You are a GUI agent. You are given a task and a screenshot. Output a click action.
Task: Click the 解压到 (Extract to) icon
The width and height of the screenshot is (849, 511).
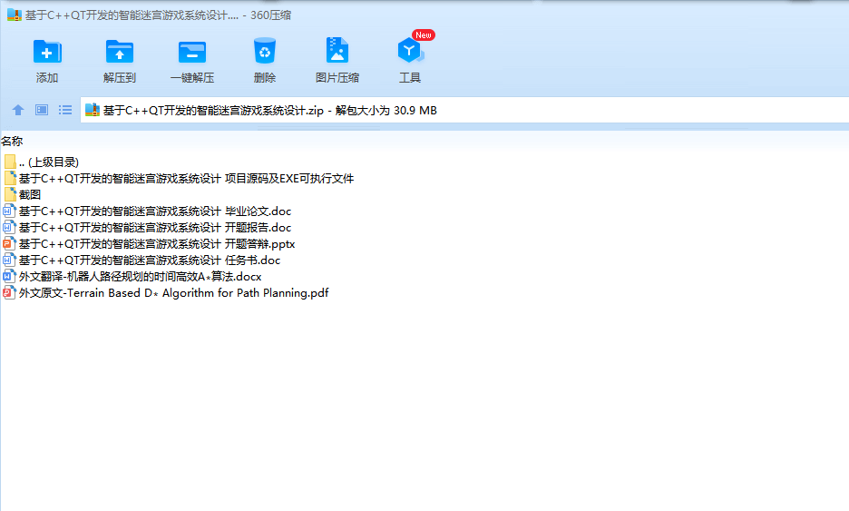[120, 53]
